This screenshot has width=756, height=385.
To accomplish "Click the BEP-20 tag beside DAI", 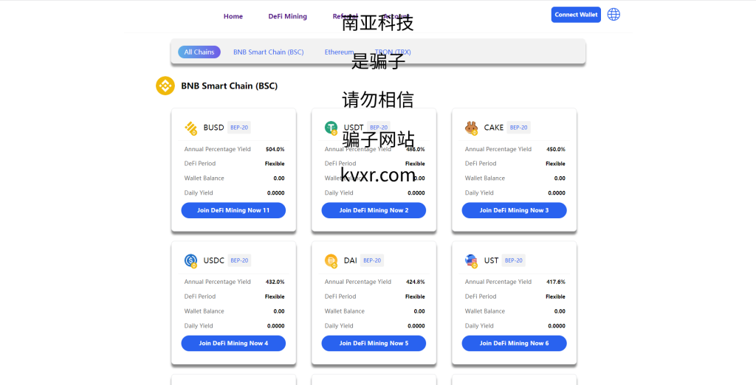I will coord(372,260).
